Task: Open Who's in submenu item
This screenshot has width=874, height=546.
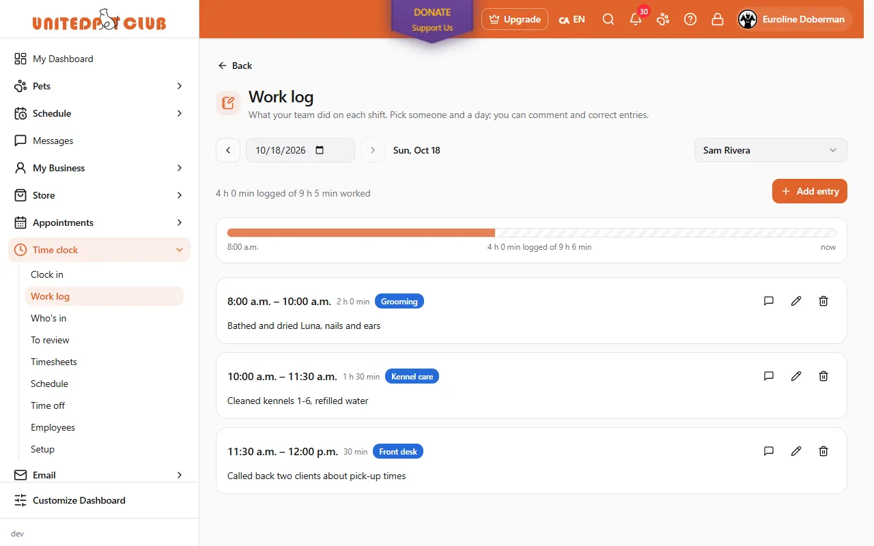Action: click(x=104, y=318)
